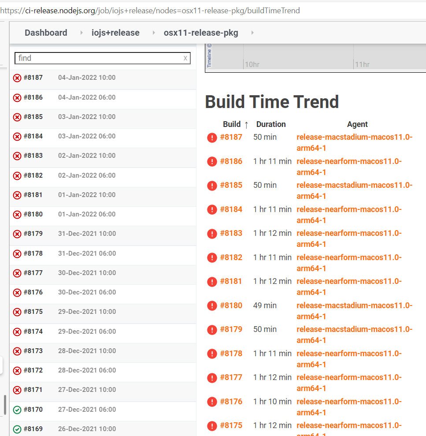Click failed status icon for build #8186 in history
This screenshot has width=426, height=436.
click(x=17, y=97)
